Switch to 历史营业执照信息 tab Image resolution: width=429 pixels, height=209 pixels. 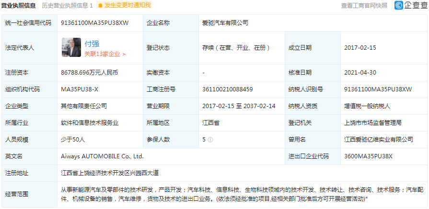(x=67, y=5)
